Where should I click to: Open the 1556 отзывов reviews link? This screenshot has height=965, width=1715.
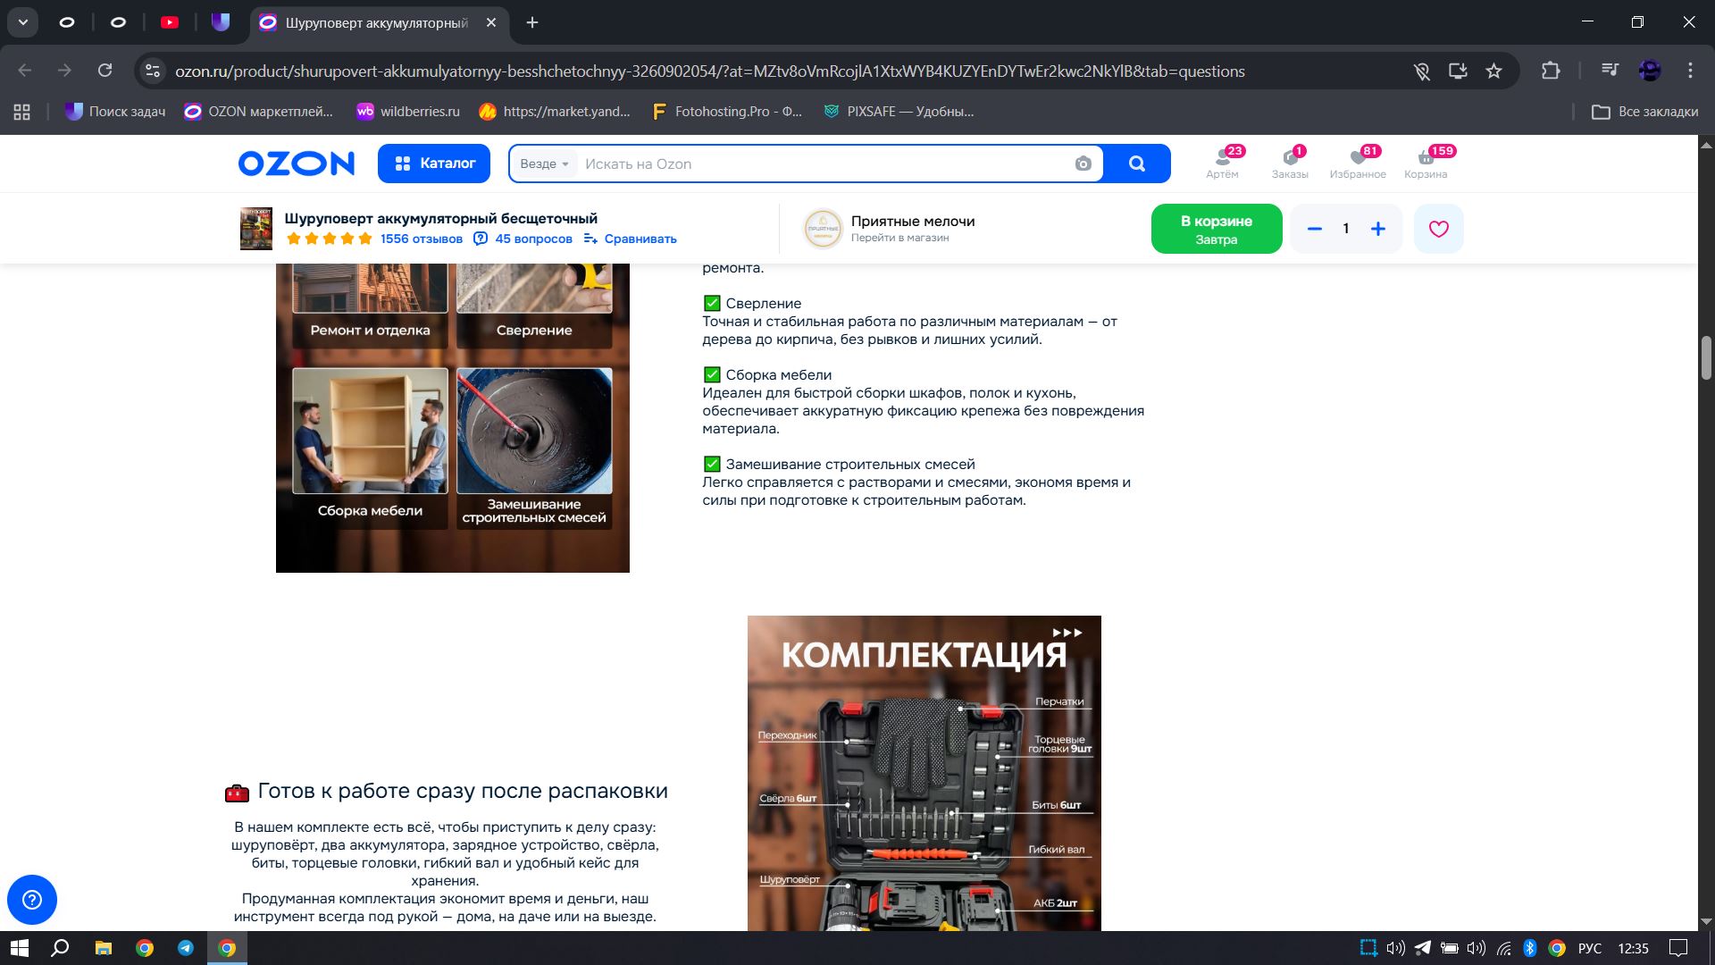click(421, 239)
